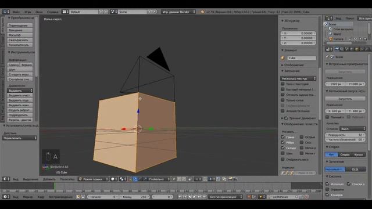Toggle the Грани overlay checkbox
Viewport: 372px width, 209px height.
coord(282,137)
